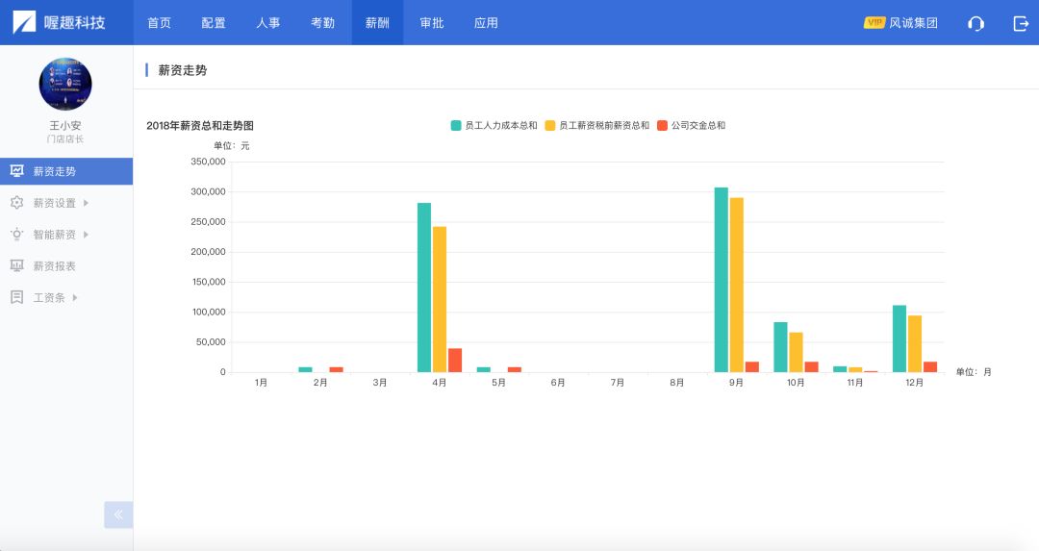Click the 薪资设置 gear icon
The width and height of the screenshot is (1039, 551).
click(x=16, y=203)
